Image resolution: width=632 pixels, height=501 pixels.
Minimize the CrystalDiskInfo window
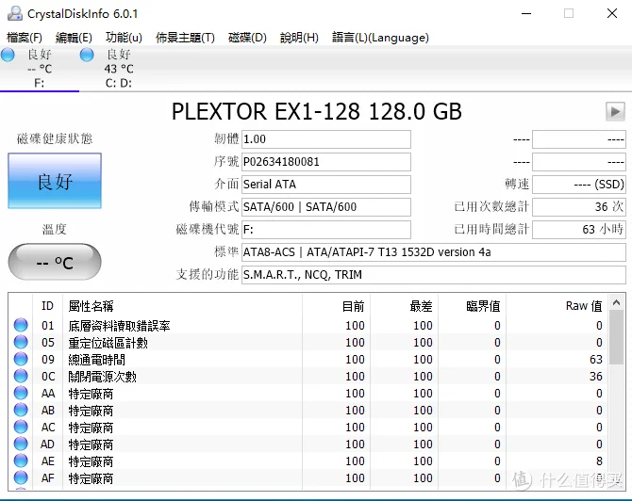point(526,14)
